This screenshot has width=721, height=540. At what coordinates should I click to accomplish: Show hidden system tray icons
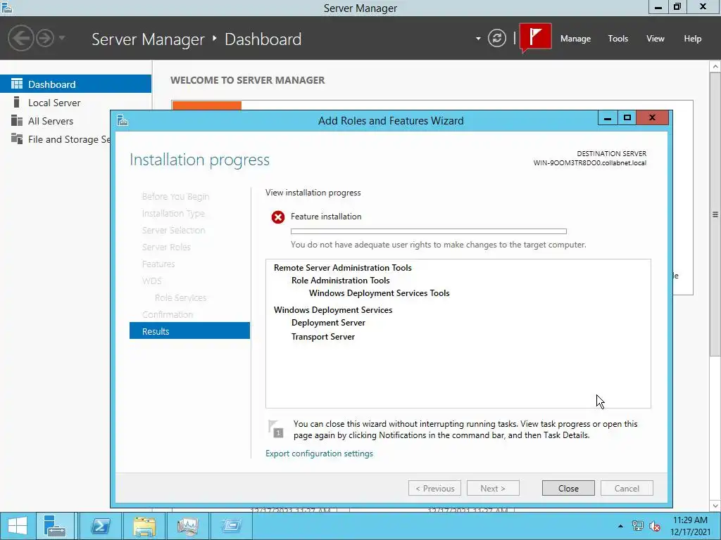[620, 526]
